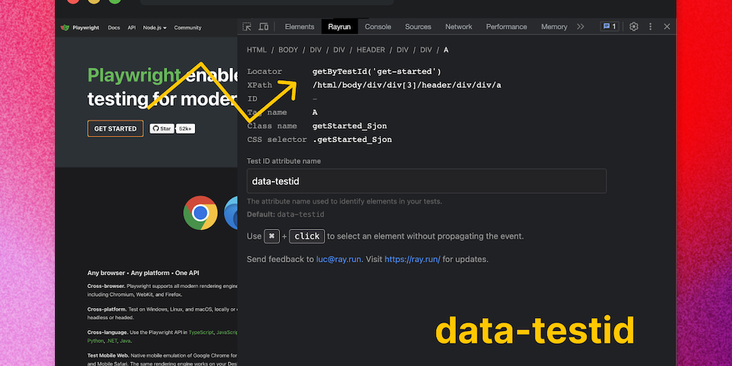This screenshot has height=366, width=732.
Task: Open the Performance tab
Action: tap(507, 26)
